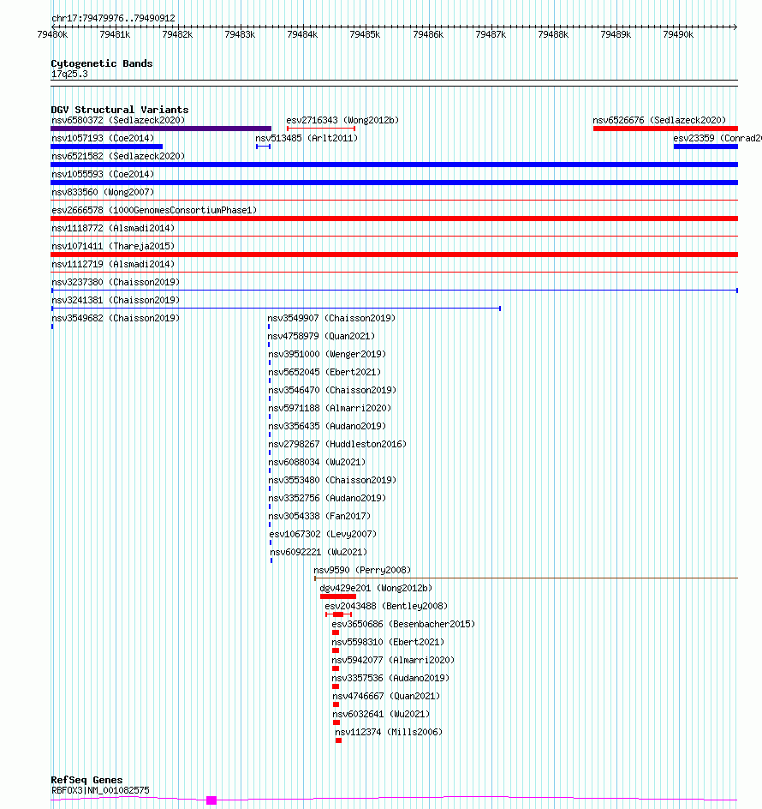Click the nsv6526676 (Sedlazeck2020) label
762x809 pixels.
coord(659,120)
